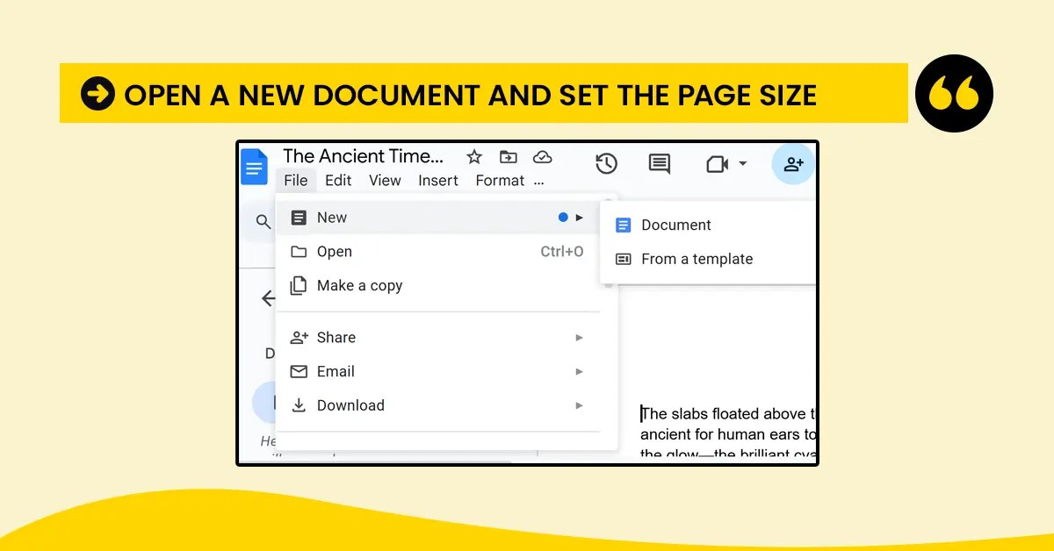Click the document title to rename it
This screenshot has width=1054, height=551.
363,156
